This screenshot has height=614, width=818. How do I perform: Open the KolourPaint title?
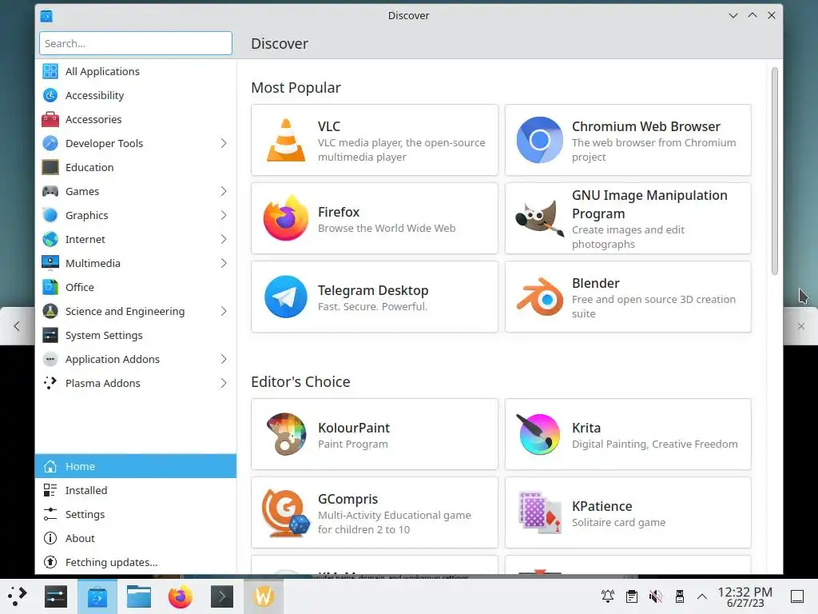coord(354,429)
